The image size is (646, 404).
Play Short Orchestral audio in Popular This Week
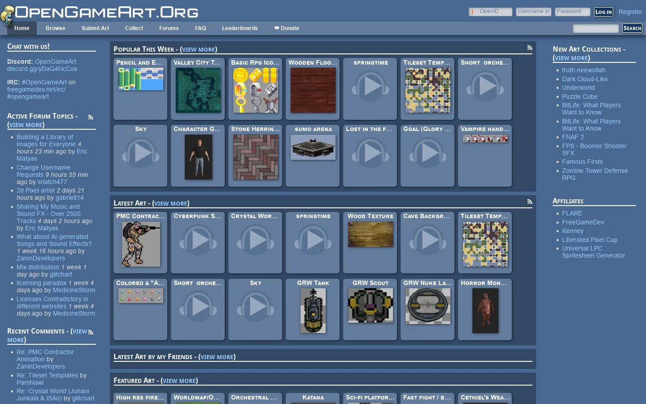point(485,86)
